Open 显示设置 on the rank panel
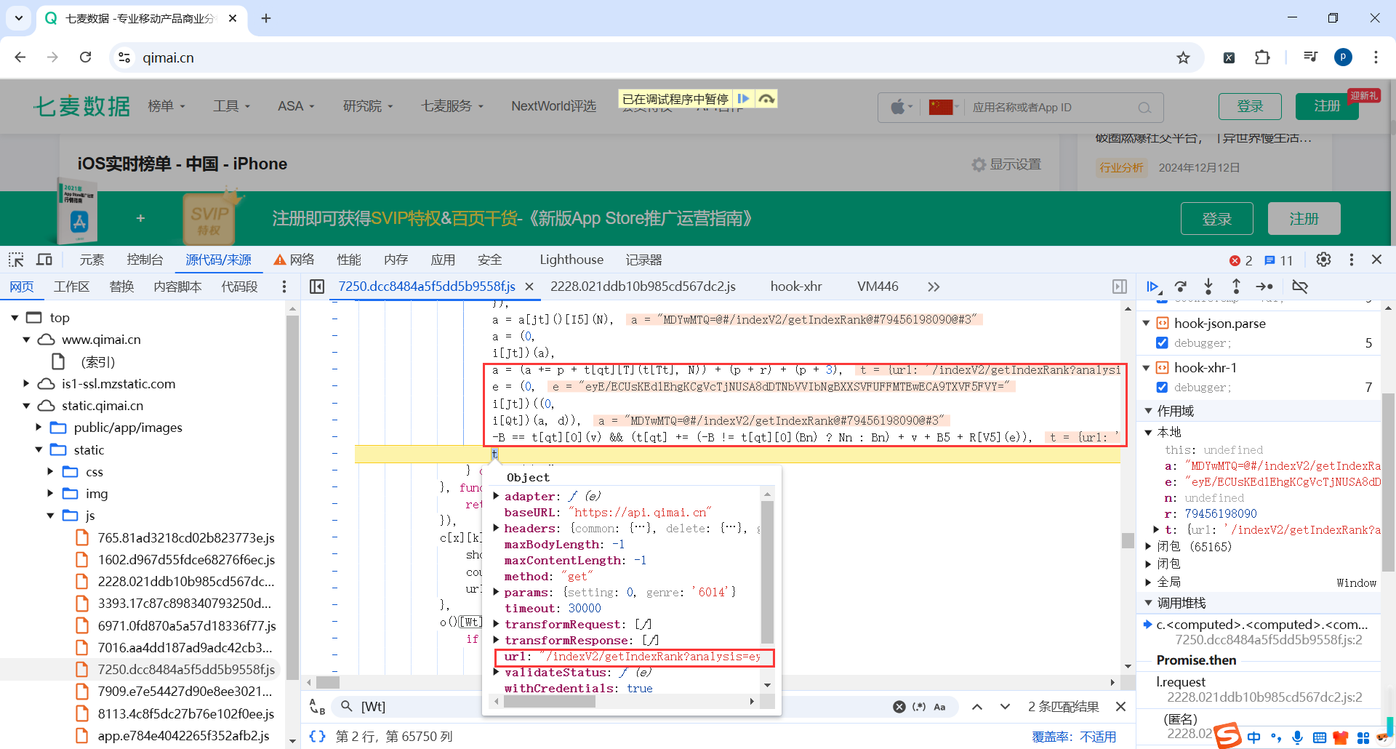Screen dimensions: 1396x749 [1007, 164]
